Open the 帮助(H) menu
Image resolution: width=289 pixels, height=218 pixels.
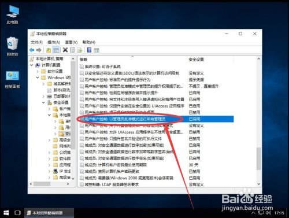click(89, 42)
